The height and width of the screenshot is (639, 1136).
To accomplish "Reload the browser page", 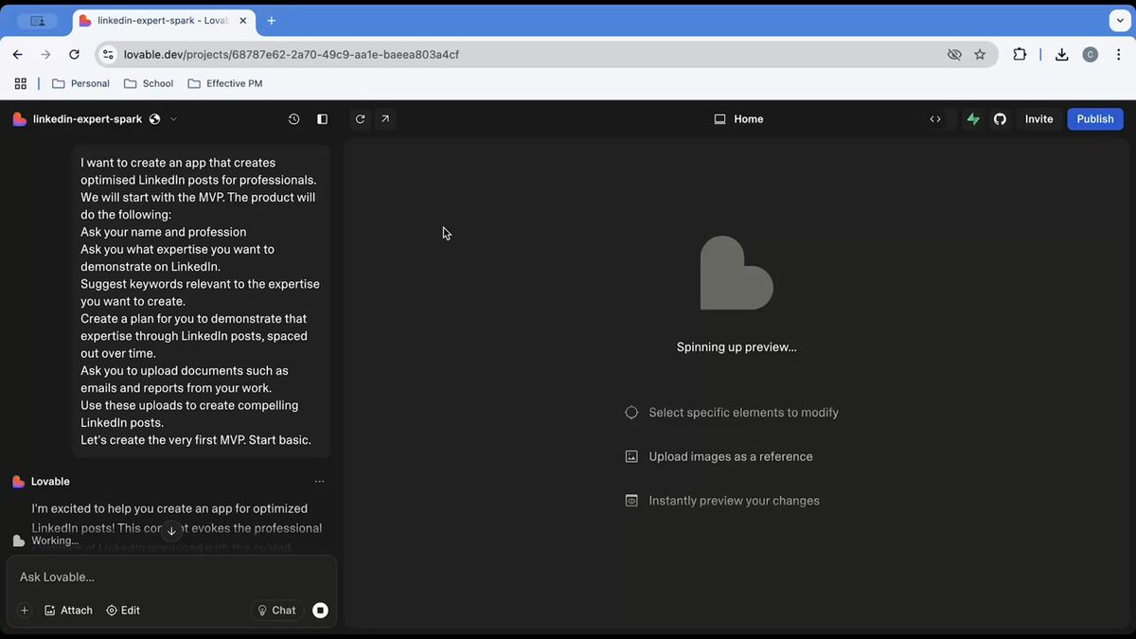I will (x=74, y=55).
